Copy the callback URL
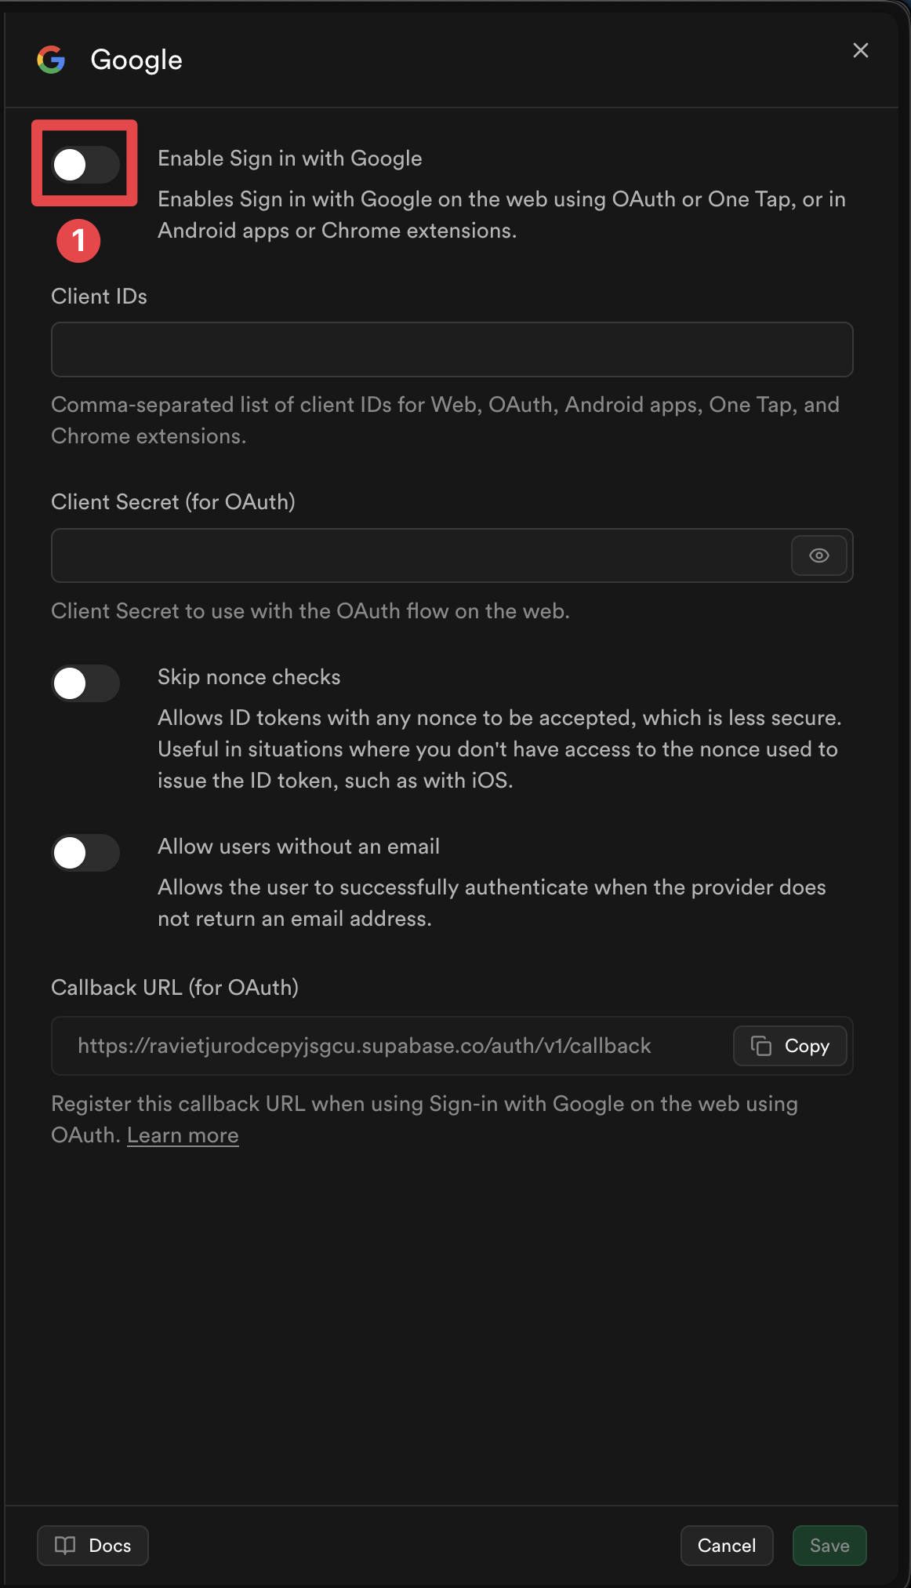The image size is (911, 1588). pos(789,1046)
